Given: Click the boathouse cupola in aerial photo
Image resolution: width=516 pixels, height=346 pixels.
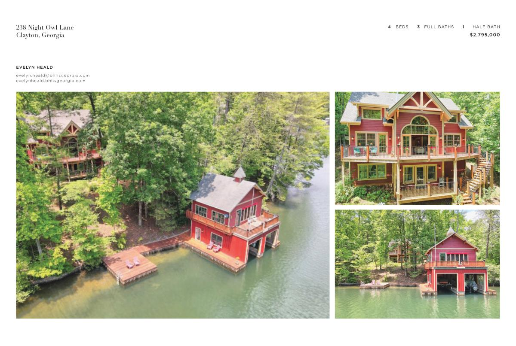Looking at the screenshot, I should [x=240, y=174].
